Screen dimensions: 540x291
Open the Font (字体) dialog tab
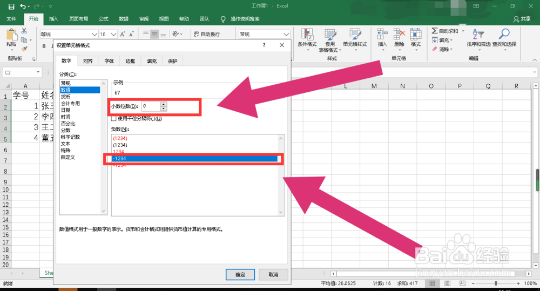(x=109, y=61)
